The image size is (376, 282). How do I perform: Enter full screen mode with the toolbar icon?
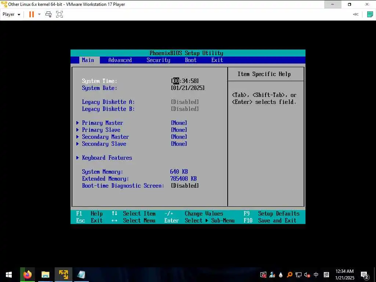click(59, 14)
